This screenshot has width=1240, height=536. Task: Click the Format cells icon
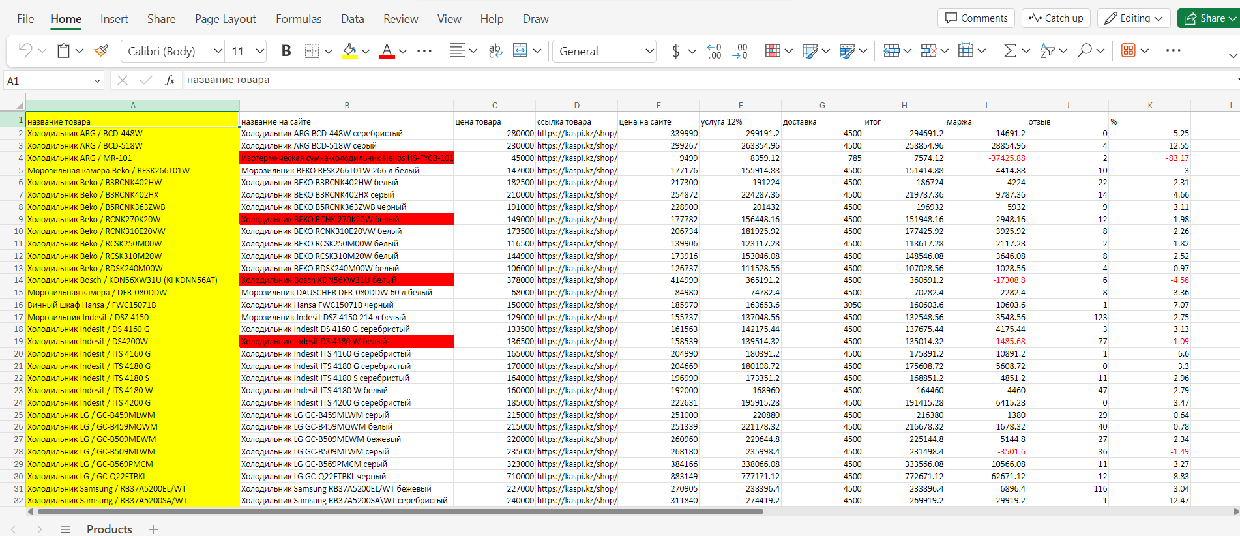pos(966,51)
